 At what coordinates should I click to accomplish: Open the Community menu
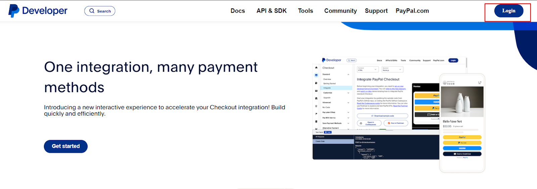pos(340,11)
